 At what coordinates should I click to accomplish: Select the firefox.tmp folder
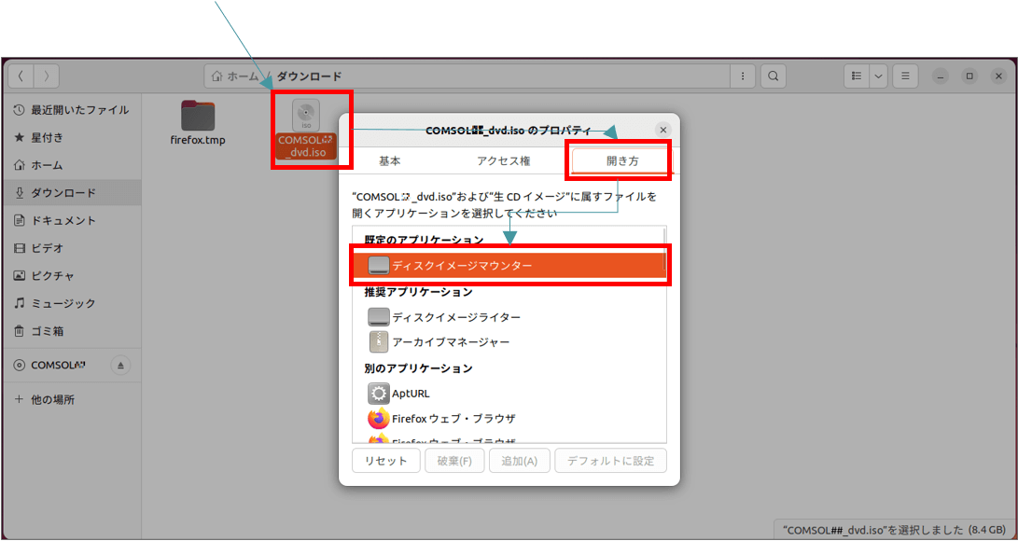[198, 123]
